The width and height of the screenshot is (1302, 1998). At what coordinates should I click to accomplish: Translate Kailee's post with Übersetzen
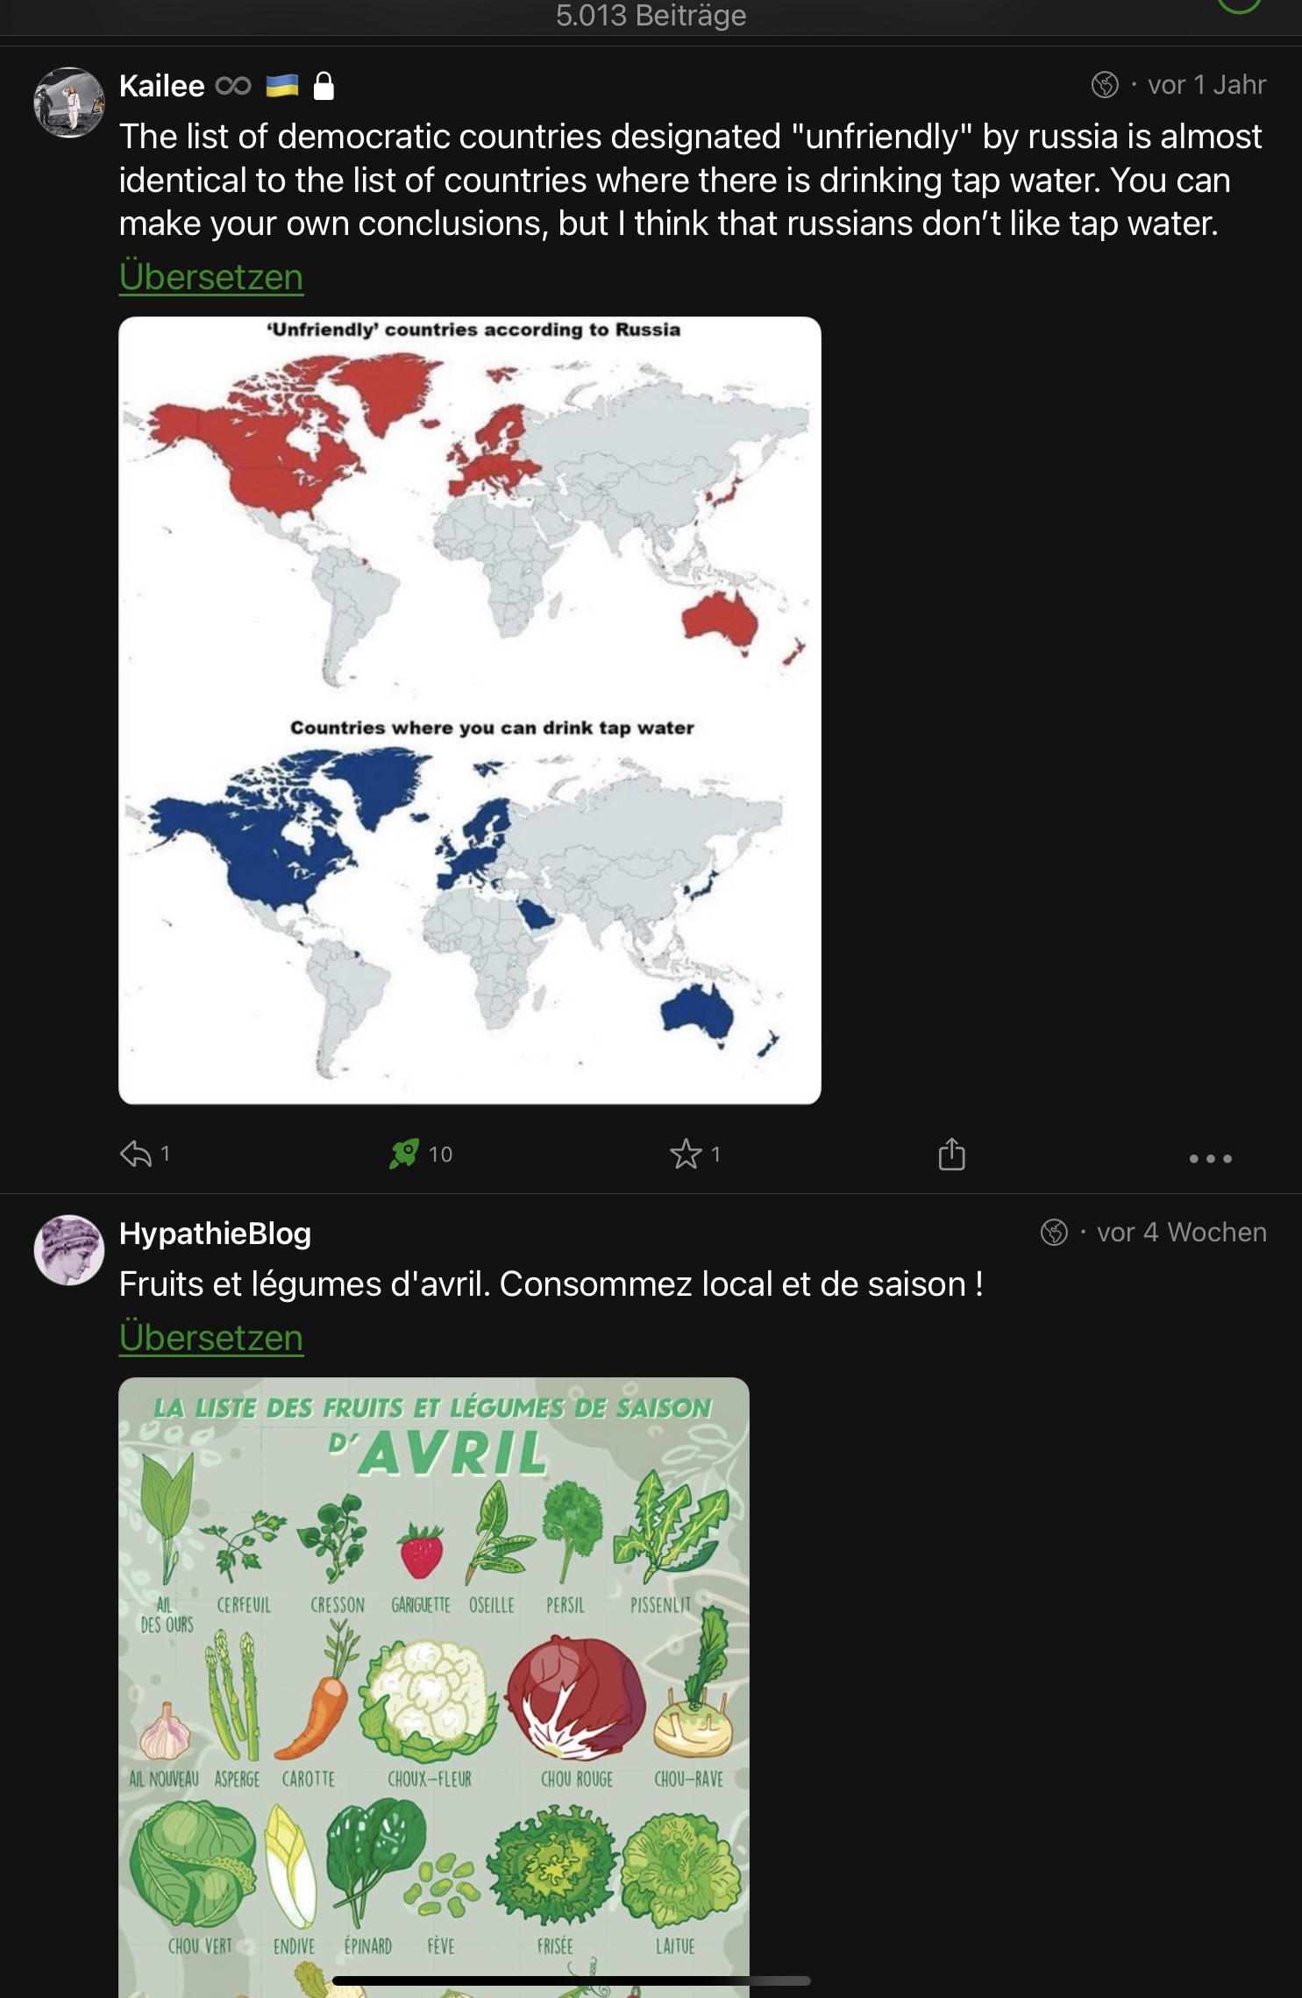[x=211, y=277]
